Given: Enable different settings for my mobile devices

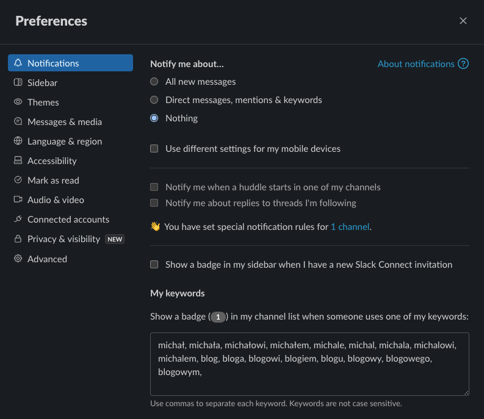Looking at the screenshot, I should click(154, 148).
